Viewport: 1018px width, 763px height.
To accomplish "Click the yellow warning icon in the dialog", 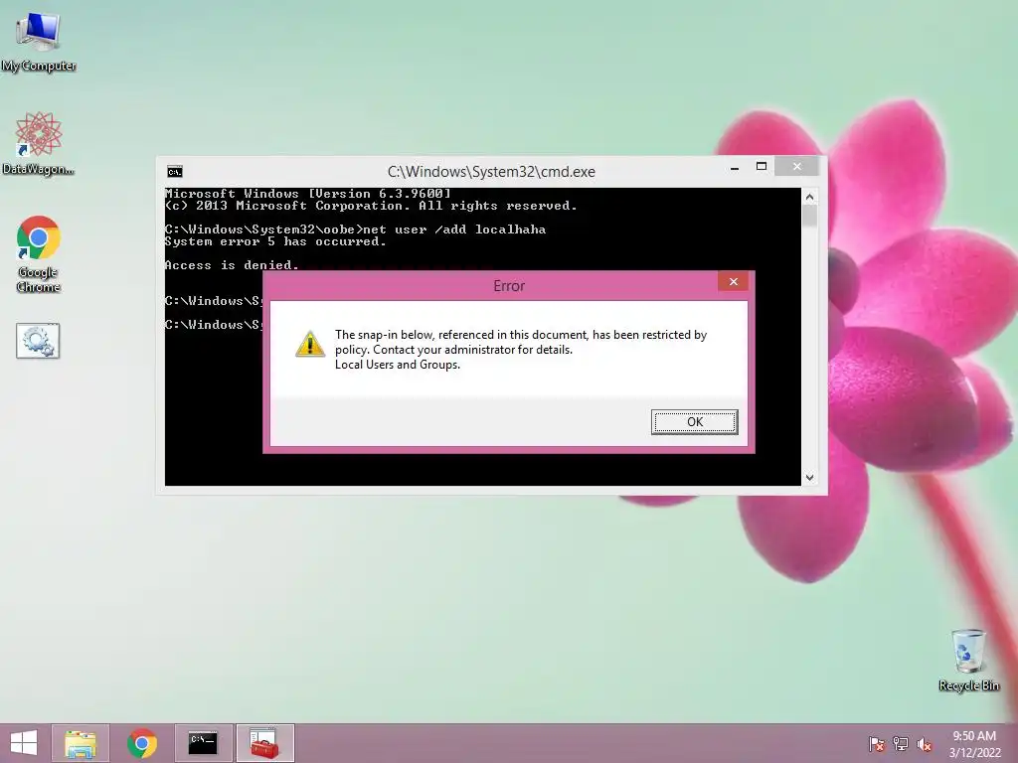I will 310,344.
